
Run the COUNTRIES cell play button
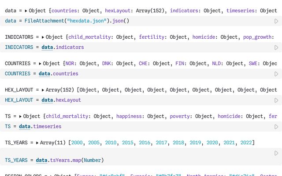(276, 74)
